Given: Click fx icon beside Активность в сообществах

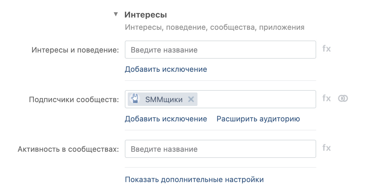Looking at the screenshot, I should coord(326,148).
